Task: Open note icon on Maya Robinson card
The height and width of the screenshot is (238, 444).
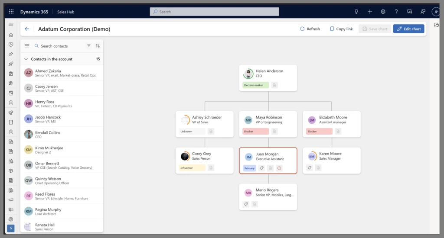Action: (274, 131)
